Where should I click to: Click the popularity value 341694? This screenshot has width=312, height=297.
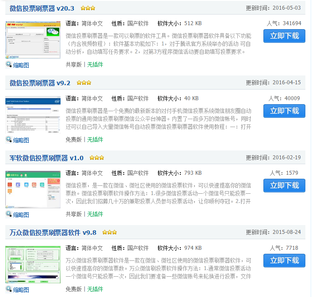click(292, 23)
